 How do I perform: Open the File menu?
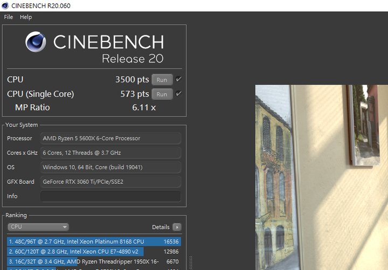[x=9, y=17]
